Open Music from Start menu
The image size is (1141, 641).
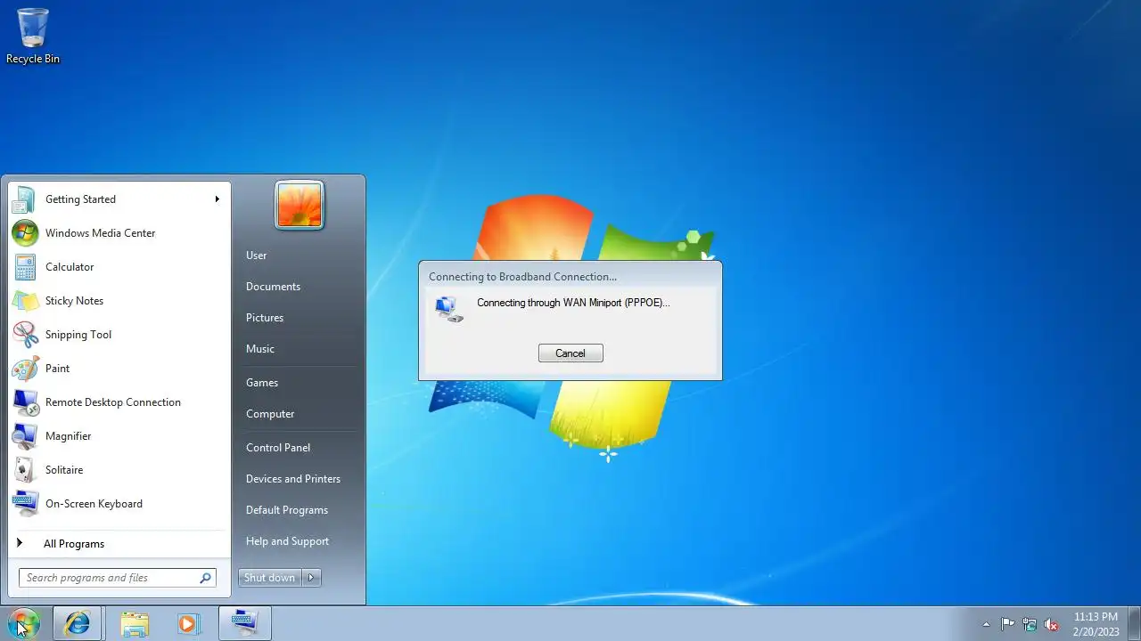260,349
